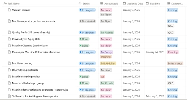Open Machine operator performance matrix task
Viewport: 187px width, 100px height.
pos(34,21)
